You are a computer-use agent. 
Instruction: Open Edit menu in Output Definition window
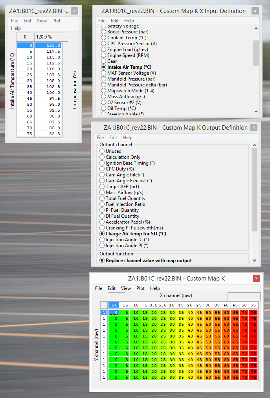tap(113, 138)
